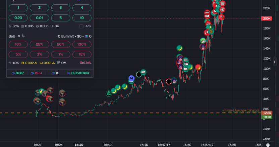Click the 12.6K average exit price tag

(267, 113)
